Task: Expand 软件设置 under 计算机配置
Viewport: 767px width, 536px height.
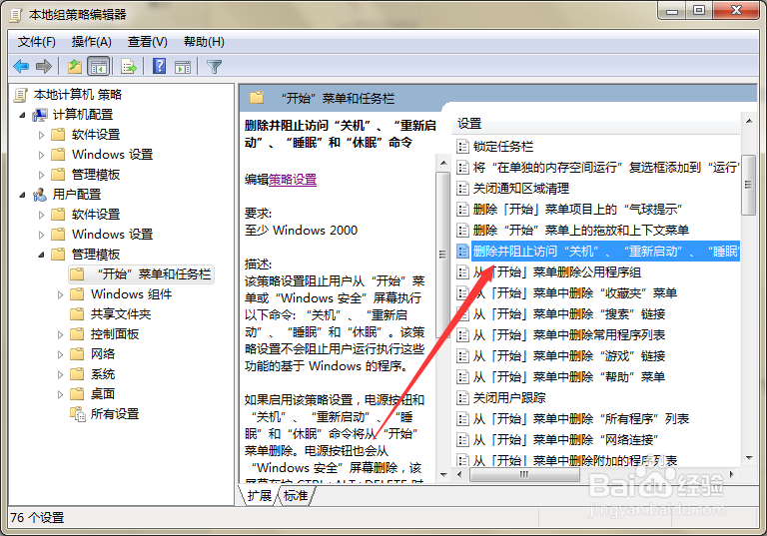Action: (x=41, y=135)
